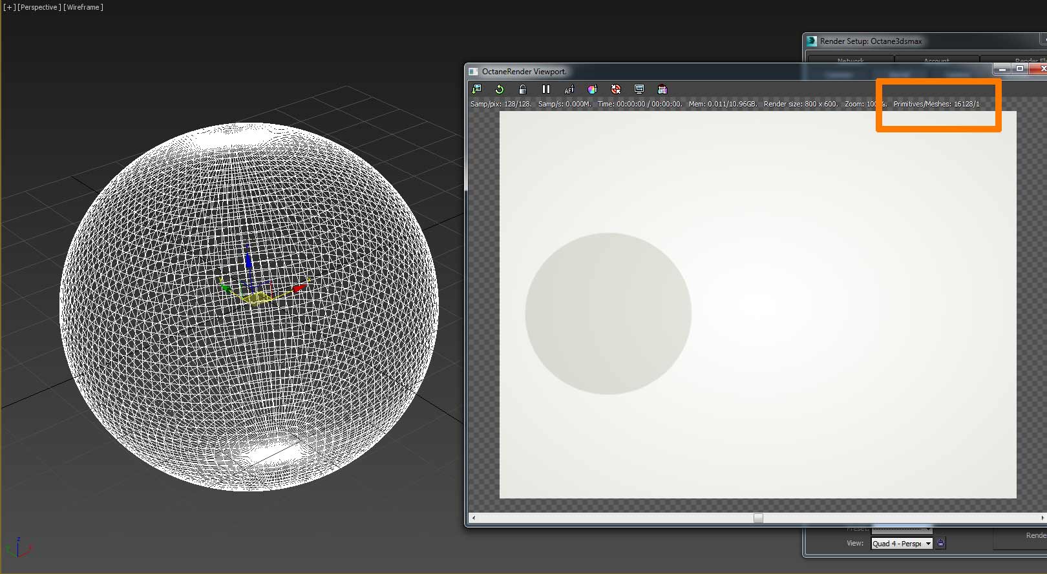Open the [+] viewport menu
The width and height of the screenshot is (1047, 574).
tap(9, 7)
